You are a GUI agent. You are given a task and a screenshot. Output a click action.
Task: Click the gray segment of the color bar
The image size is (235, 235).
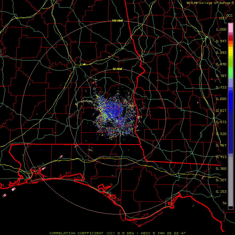pos(231,181)
